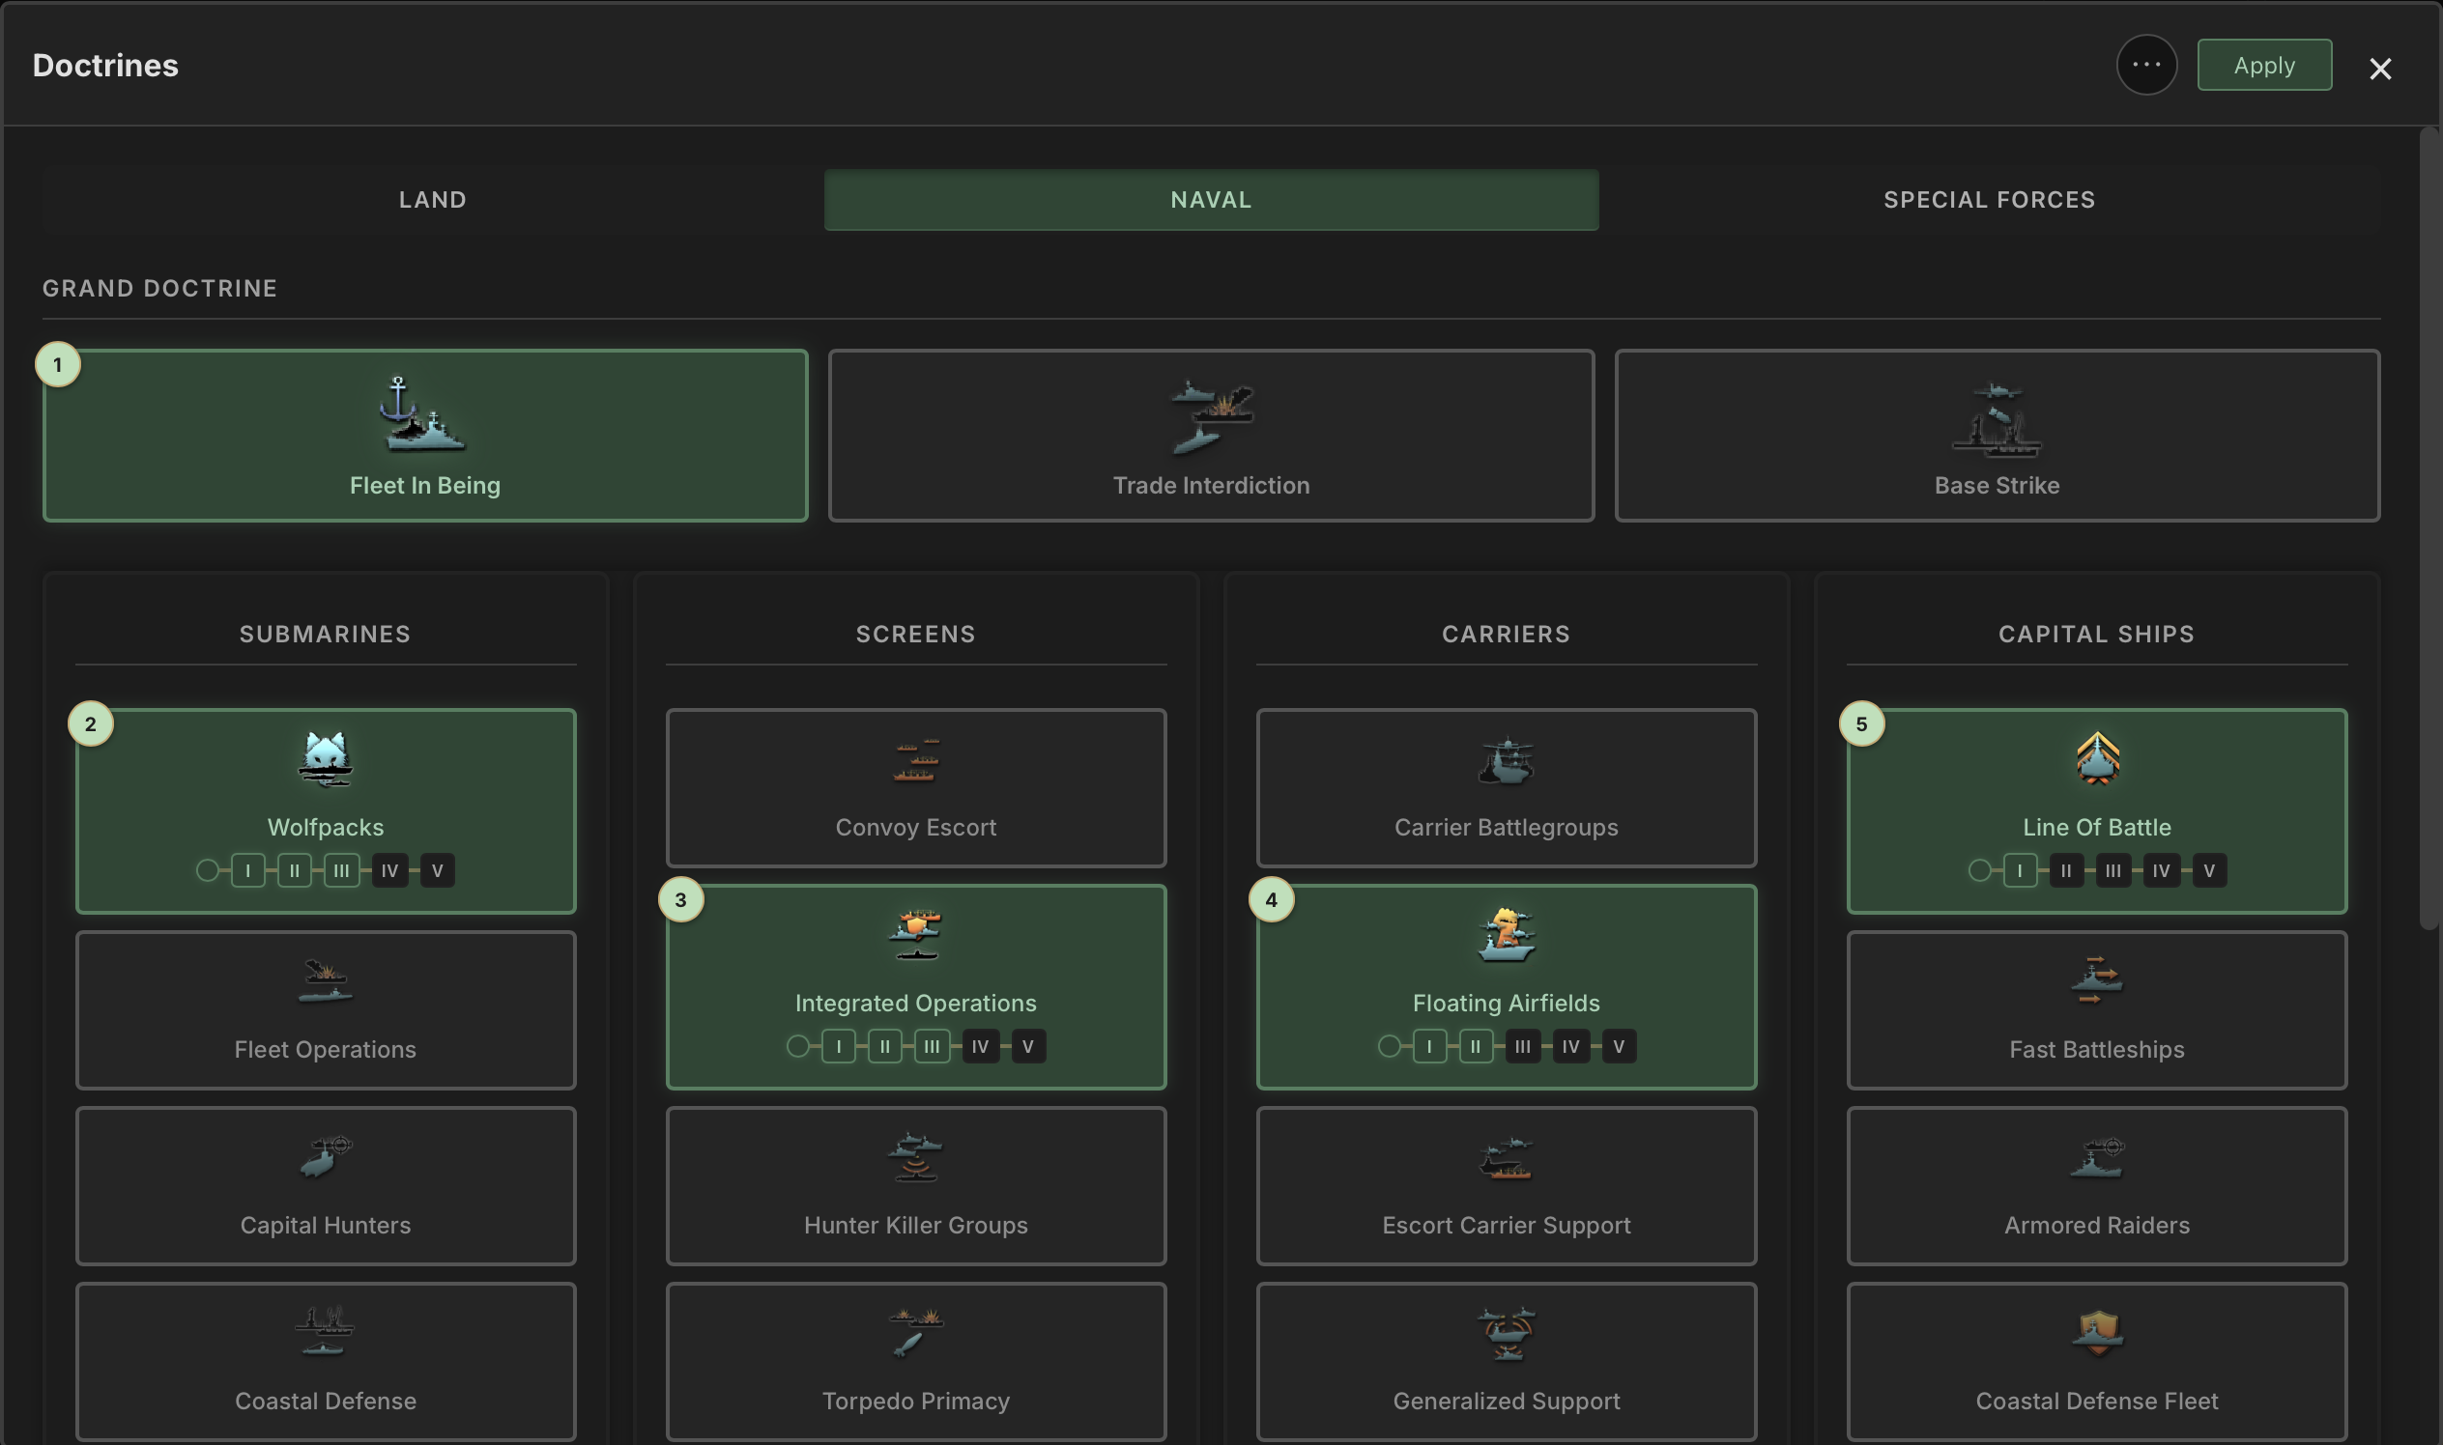Image resolution: width=2443 pixels, height=1445 pixels.
Task: Select Wolfpacks level I
Action: click(x=248, y=870)
